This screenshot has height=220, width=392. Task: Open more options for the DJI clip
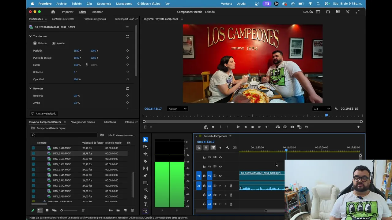tap(127, 27)
